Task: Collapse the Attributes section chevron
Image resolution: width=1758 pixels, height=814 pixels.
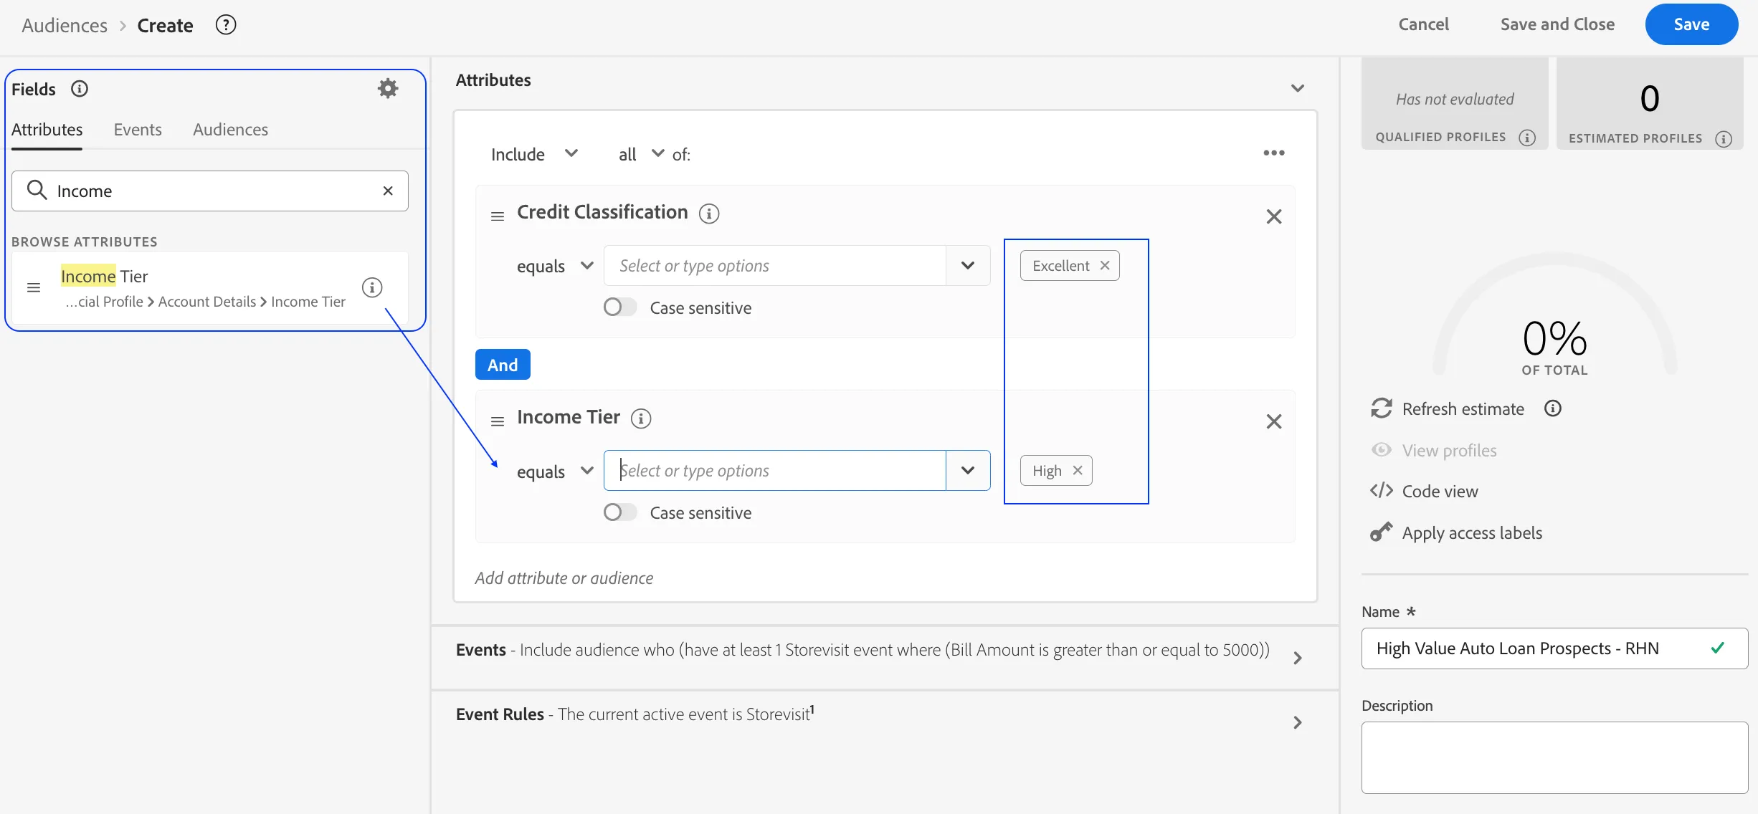Action: pos(1298,88)
